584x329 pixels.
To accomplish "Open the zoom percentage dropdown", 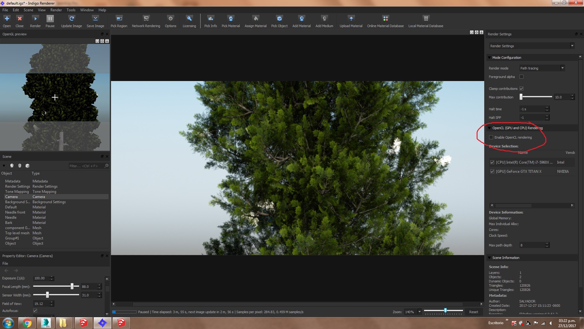I will click(419, 312).
